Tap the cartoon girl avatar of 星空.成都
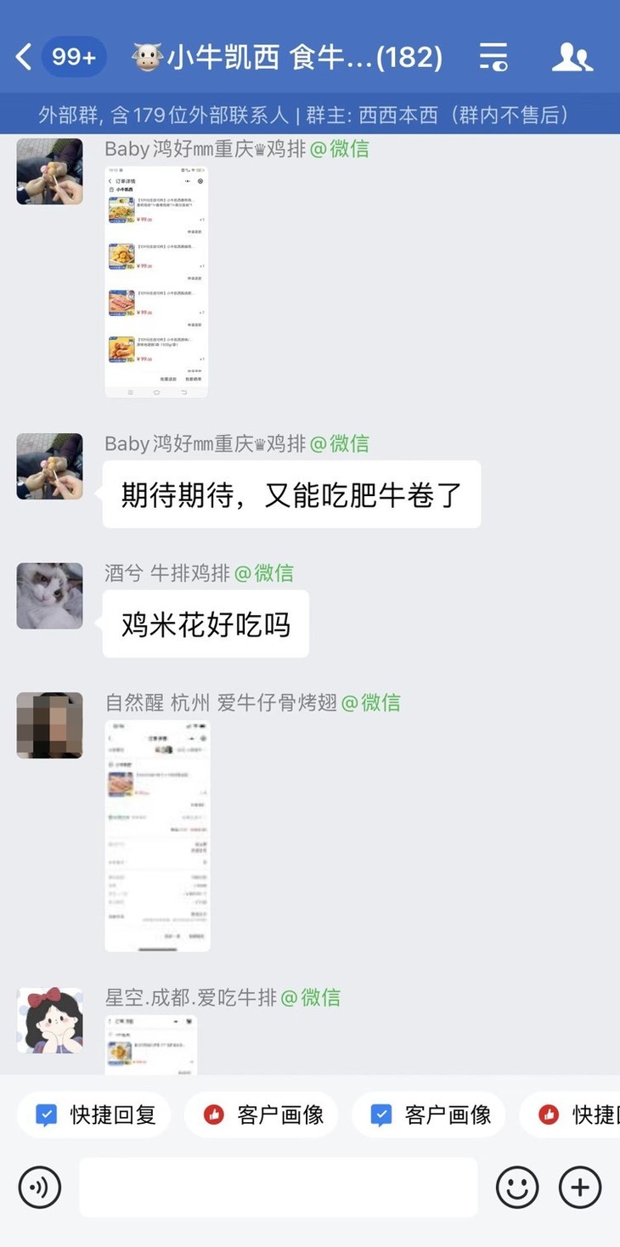620x1247 pixels. [49, 1020]
